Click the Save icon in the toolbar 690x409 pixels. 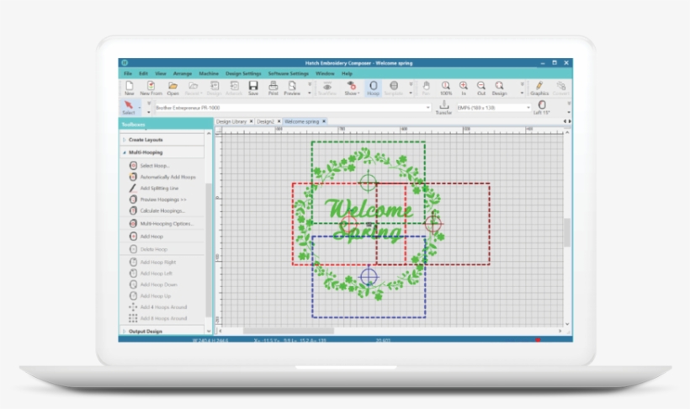click(x=252, y=88)
